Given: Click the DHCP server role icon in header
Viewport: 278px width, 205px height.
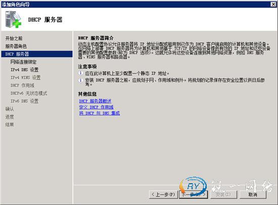Looking at the screenshot, I should coord(13,19).
